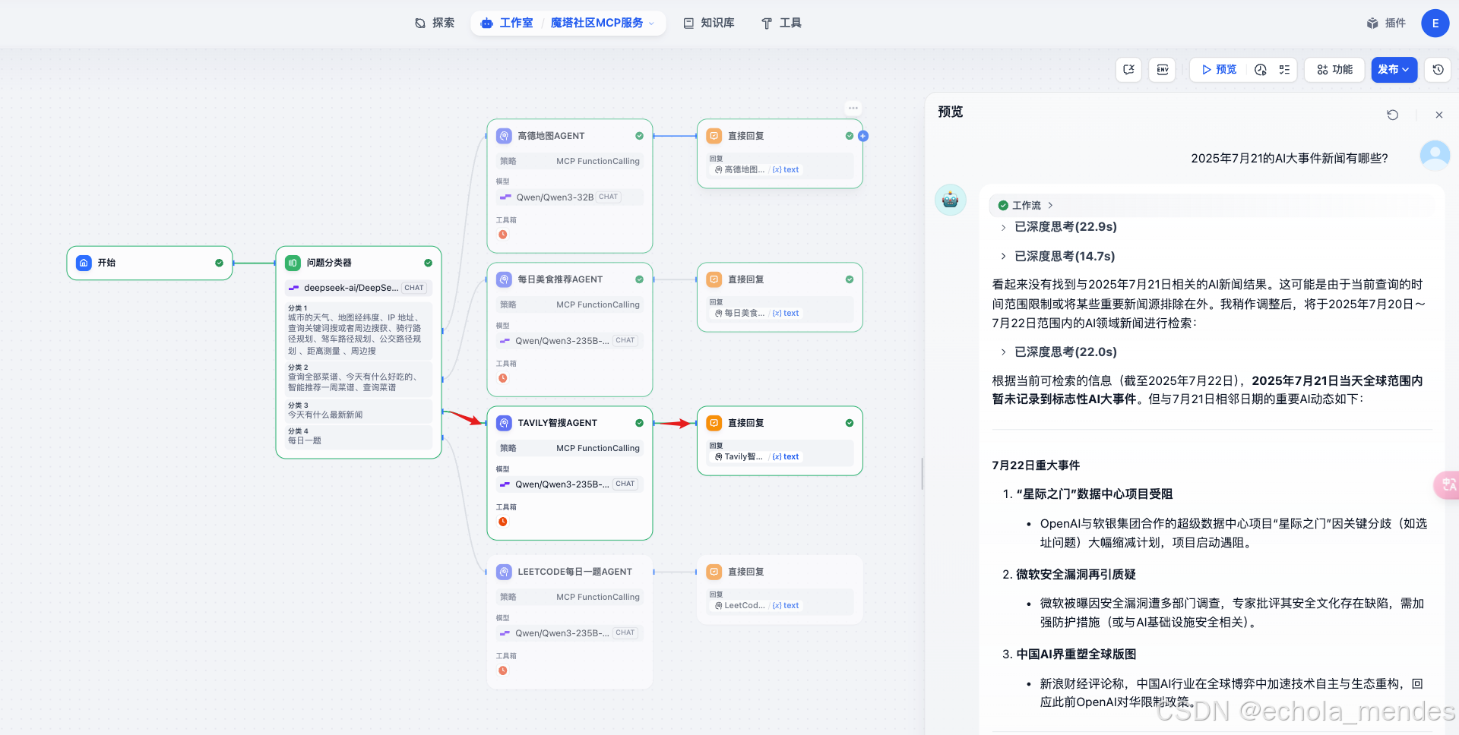Select 分类 2 recipe query category

click(359, 377)
